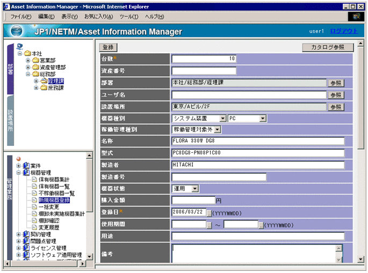Viewport: 368px width, 273px height.
Task: Click the ライセンス管理 book icon
Action: [x=26, y=248]
